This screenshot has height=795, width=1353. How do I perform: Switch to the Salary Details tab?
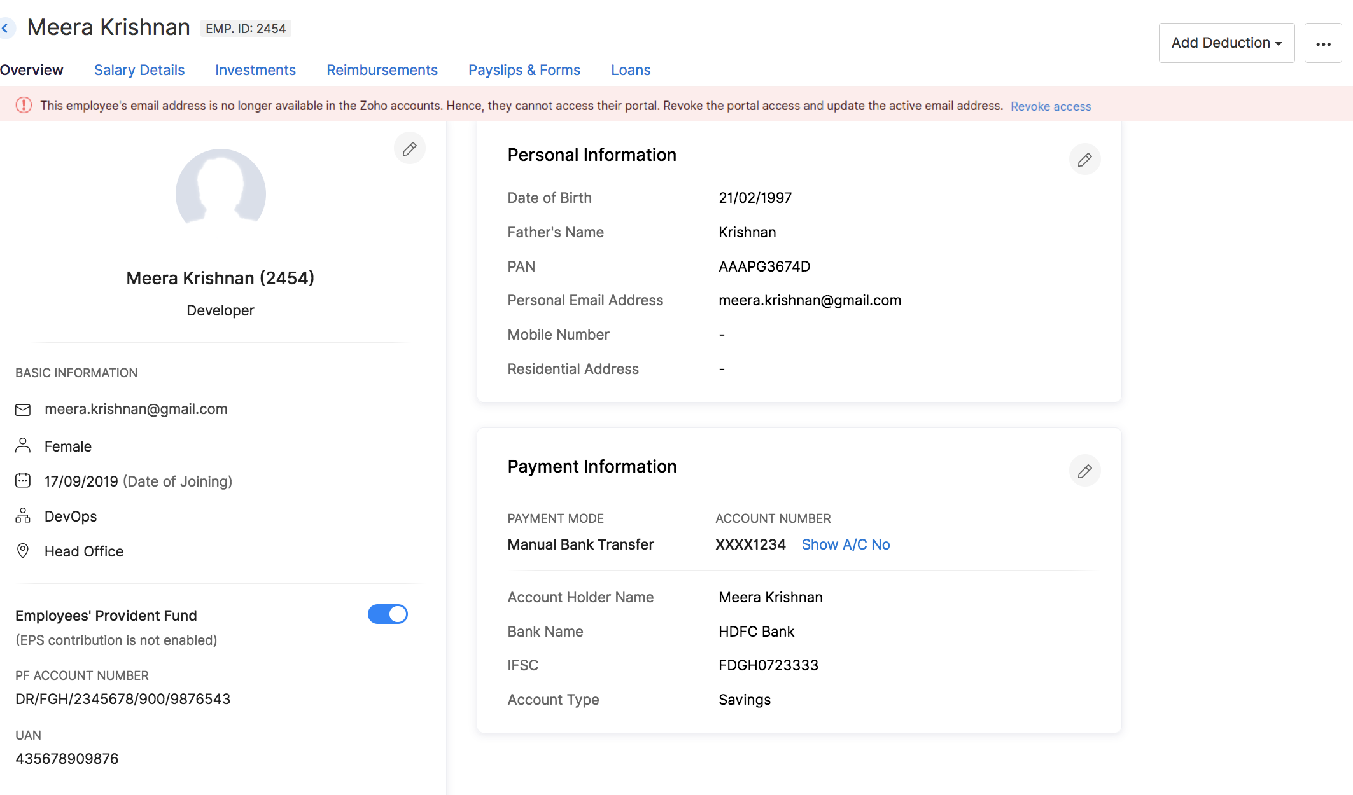(139, 70)
